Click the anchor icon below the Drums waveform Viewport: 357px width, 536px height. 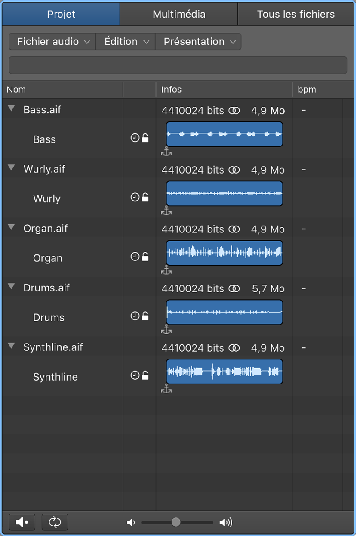tap(166, 330)
